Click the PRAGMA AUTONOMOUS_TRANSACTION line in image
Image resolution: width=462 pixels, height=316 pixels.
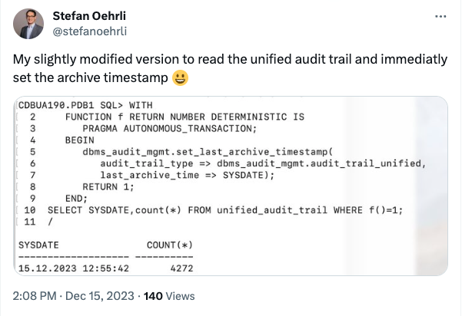click(169, 128)
